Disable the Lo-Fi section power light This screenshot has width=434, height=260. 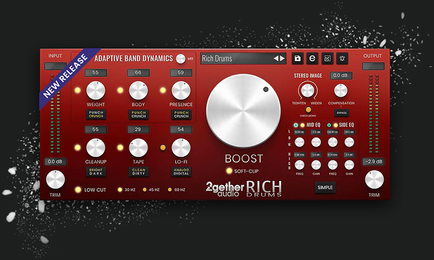click(163, 147)
